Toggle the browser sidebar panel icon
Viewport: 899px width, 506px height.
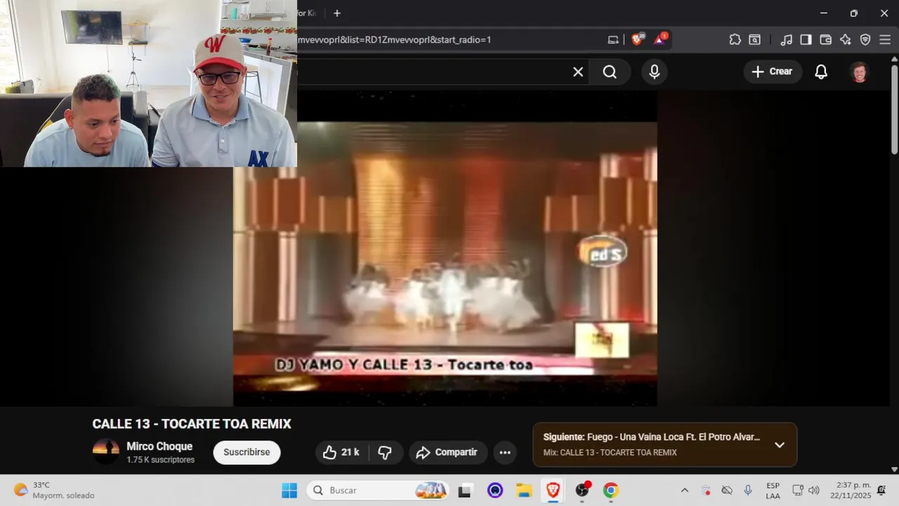(x=806, y=40)
